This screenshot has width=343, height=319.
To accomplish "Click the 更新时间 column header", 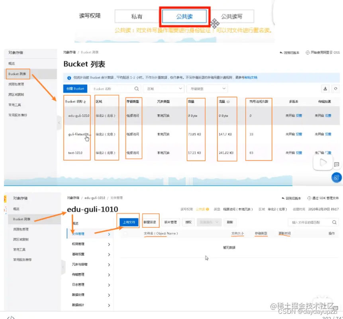I will click(x=284, y=233).
